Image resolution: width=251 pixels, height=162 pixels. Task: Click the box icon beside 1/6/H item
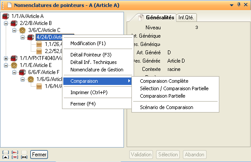coord(39,86)
